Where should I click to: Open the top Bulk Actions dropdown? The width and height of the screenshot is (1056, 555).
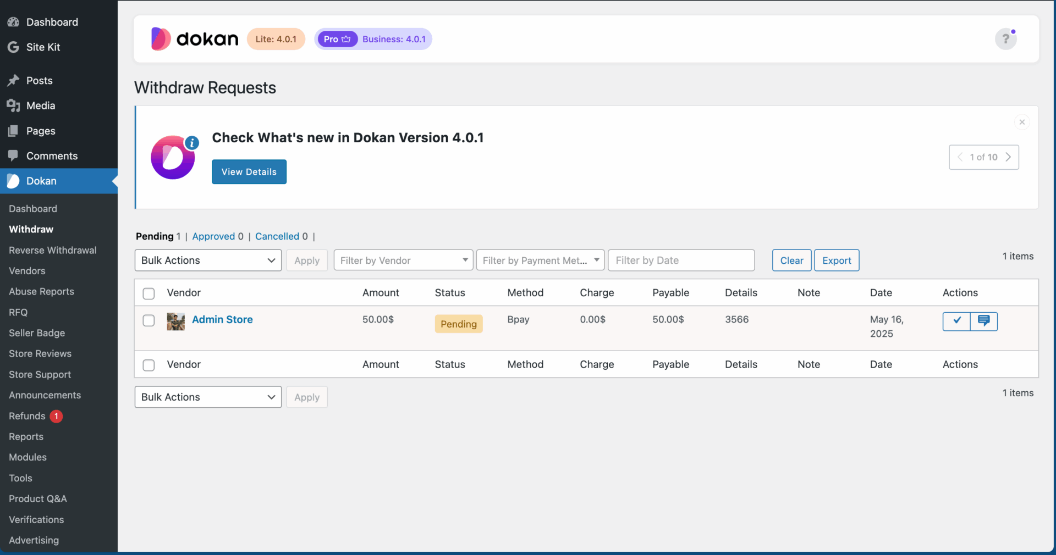[x=208, y=260]
